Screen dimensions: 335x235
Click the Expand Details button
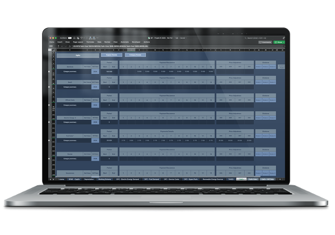[111, 55]
